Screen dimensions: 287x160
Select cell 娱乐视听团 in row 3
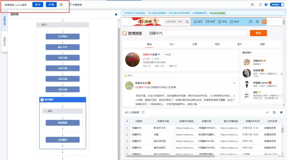pos(163,141)
